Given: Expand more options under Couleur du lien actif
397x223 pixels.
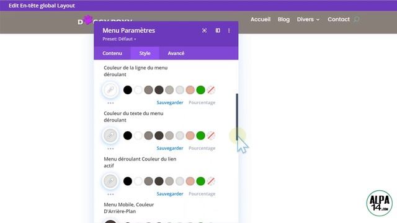Looking at the screenshot, I should pyautogui.click(x=110, y=194).
